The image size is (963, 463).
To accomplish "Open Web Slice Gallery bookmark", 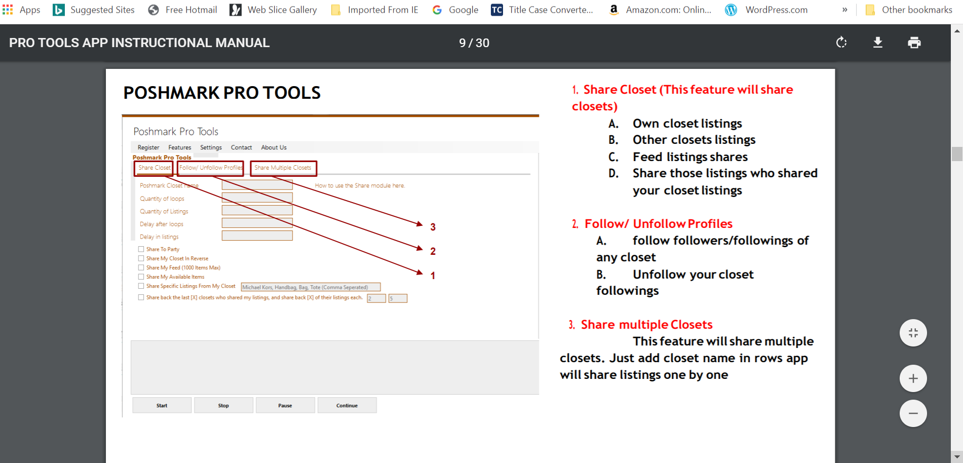I will pos(273,10).
